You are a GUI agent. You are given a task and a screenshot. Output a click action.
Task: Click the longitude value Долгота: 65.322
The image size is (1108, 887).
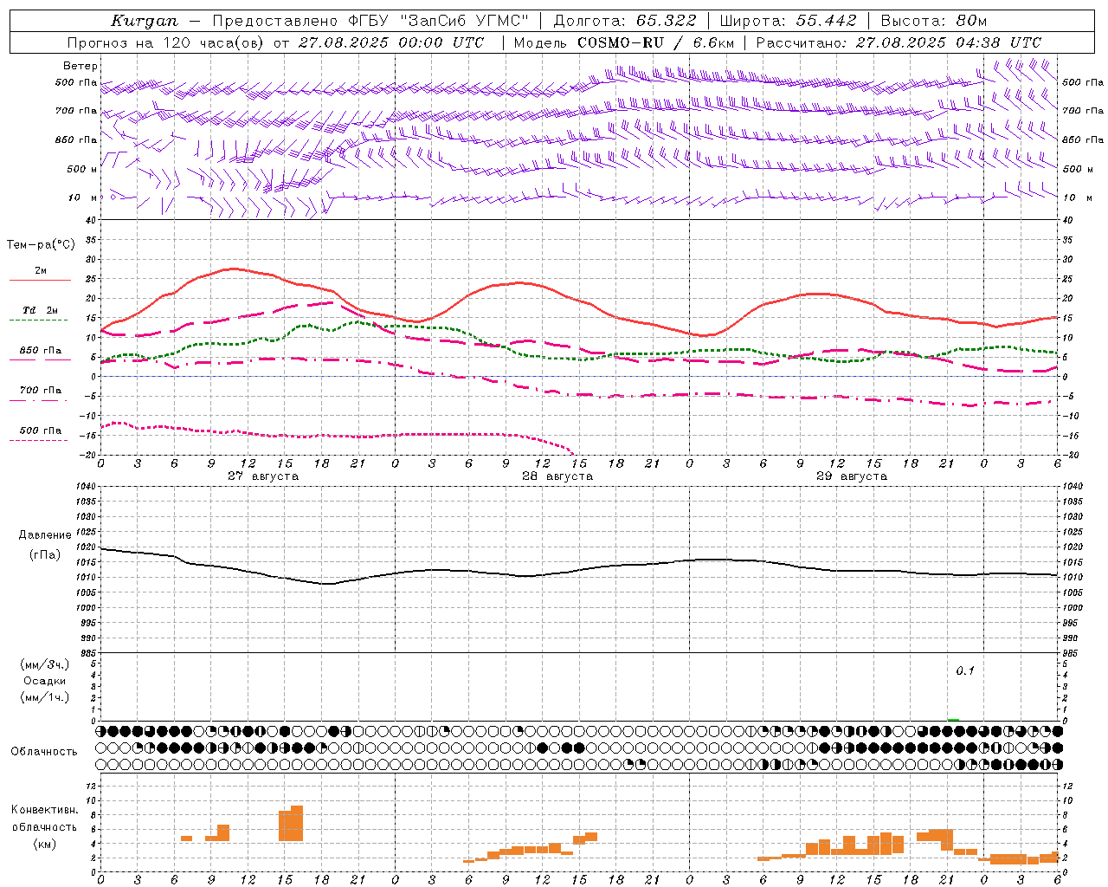(x=623, y=21)
